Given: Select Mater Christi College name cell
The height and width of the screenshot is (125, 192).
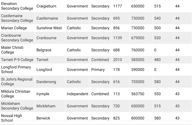Looking at the screenshot, I should (12, 50).
